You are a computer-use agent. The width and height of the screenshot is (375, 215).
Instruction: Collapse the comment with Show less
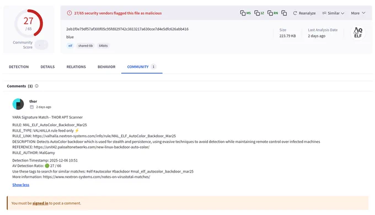click(x=21, y=185)
